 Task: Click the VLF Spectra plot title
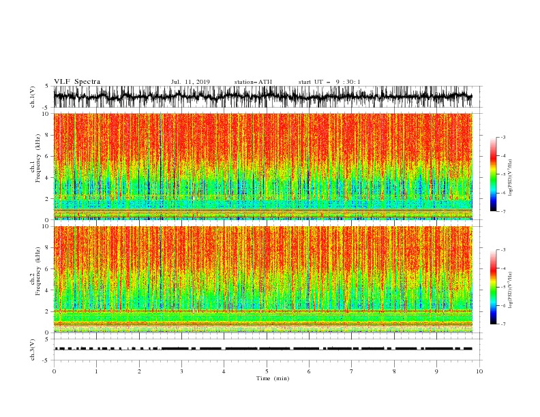(77, 82)
